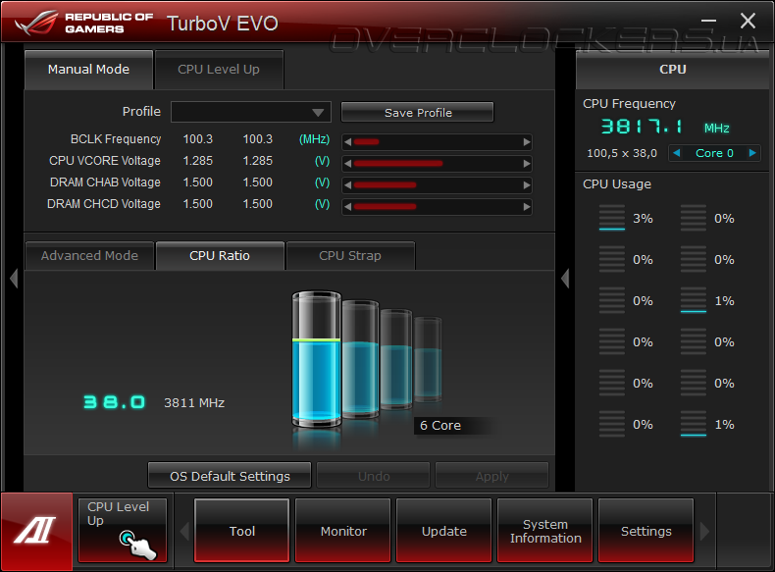Click the second core ratio cylinder
This screenshot has height=572, width=775.
click(361, 358)
